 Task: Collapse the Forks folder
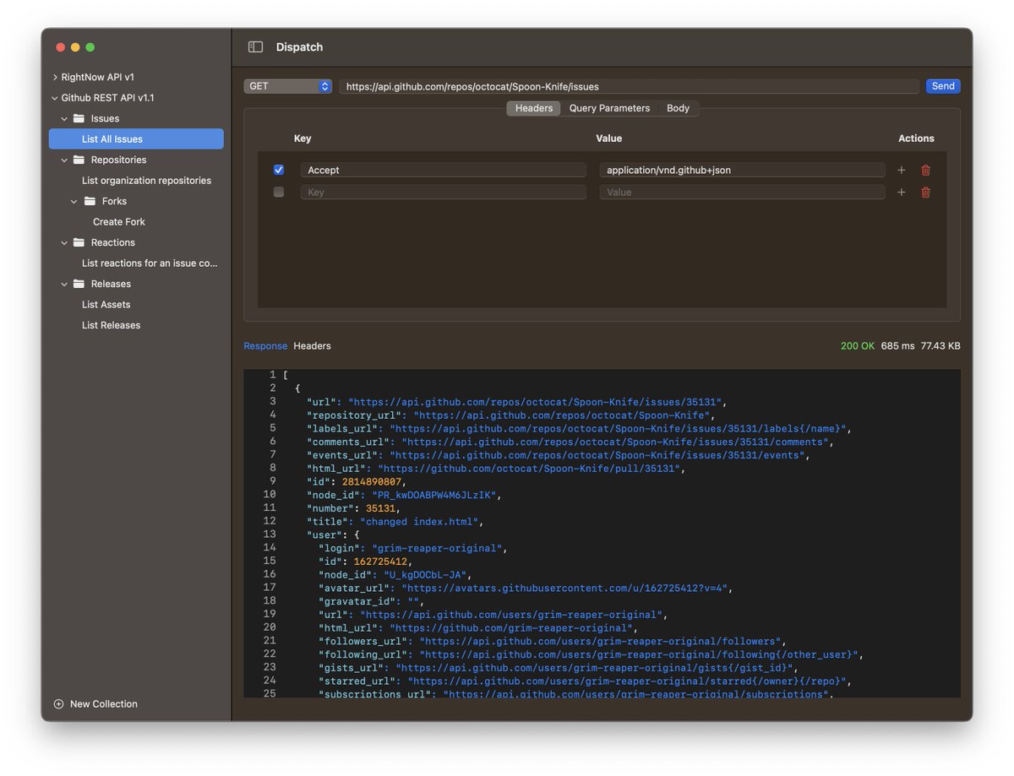(x=74, y=201)
